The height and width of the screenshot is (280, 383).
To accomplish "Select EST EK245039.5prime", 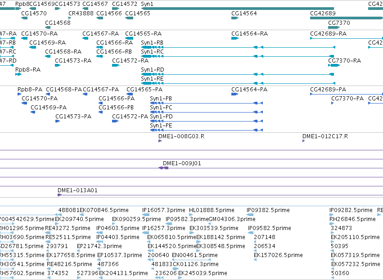I will [x=180, y=278].
